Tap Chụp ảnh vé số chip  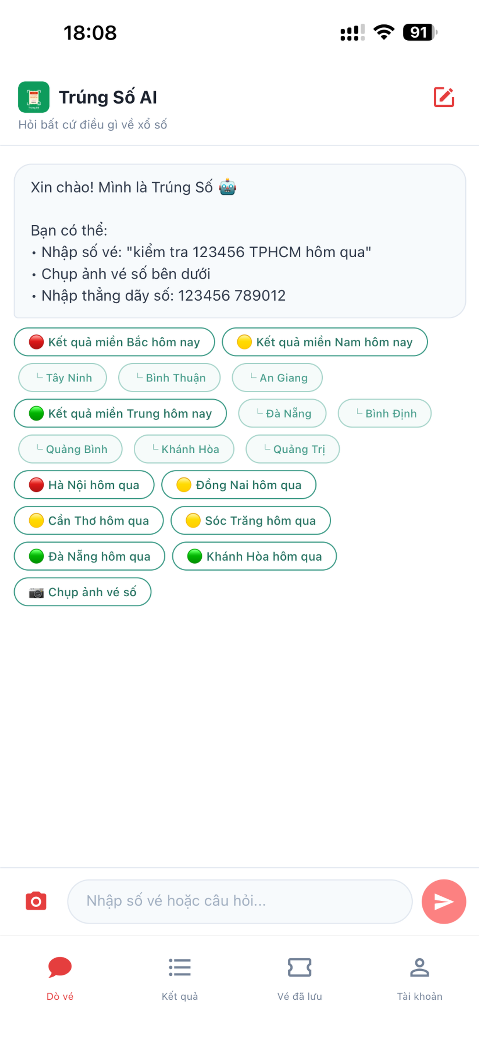click(x=83, y=592)
